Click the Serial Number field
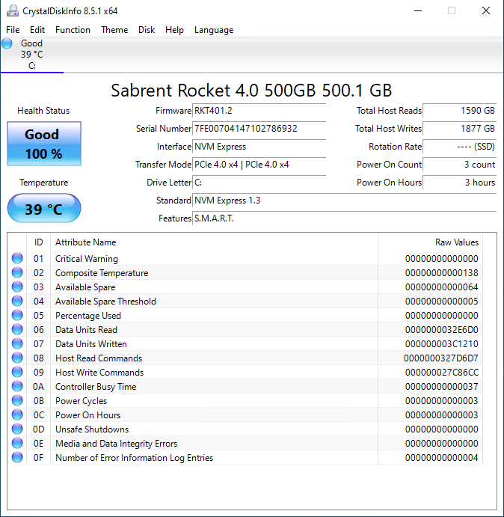Image resolution: width=504 pixels, height=517 pixels. point(259,129)
